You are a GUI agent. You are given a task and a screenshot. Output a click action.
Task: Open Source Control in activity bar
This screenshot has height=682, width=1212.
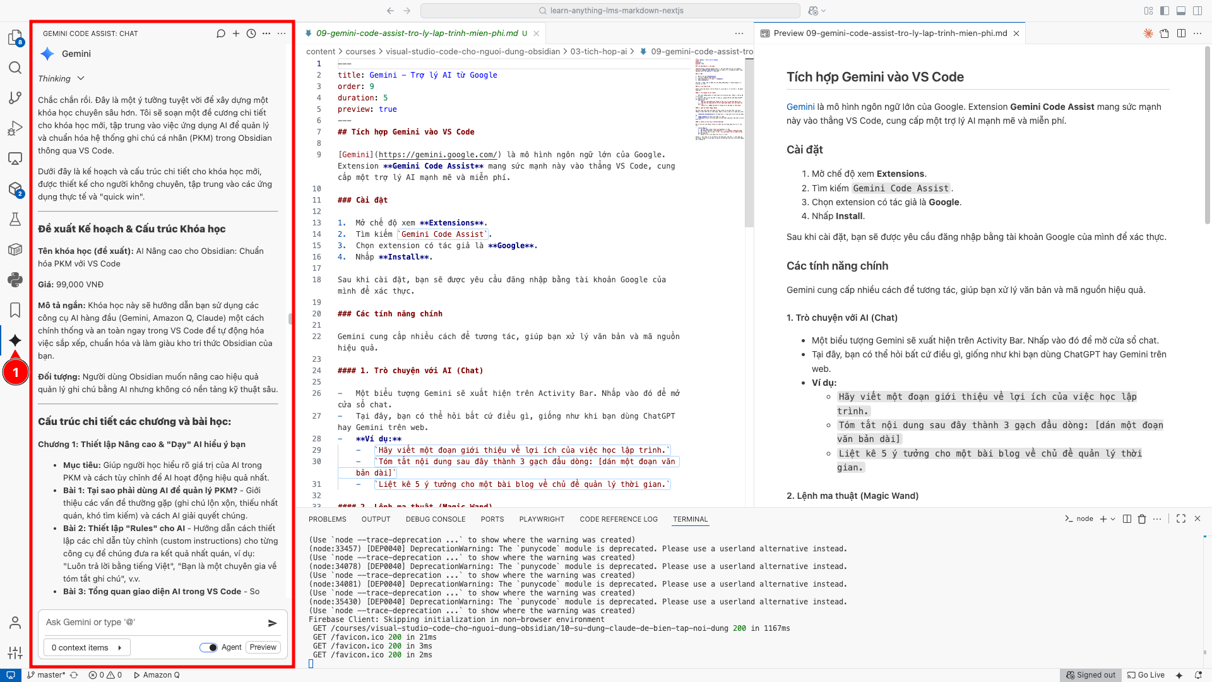pos(15,98)
